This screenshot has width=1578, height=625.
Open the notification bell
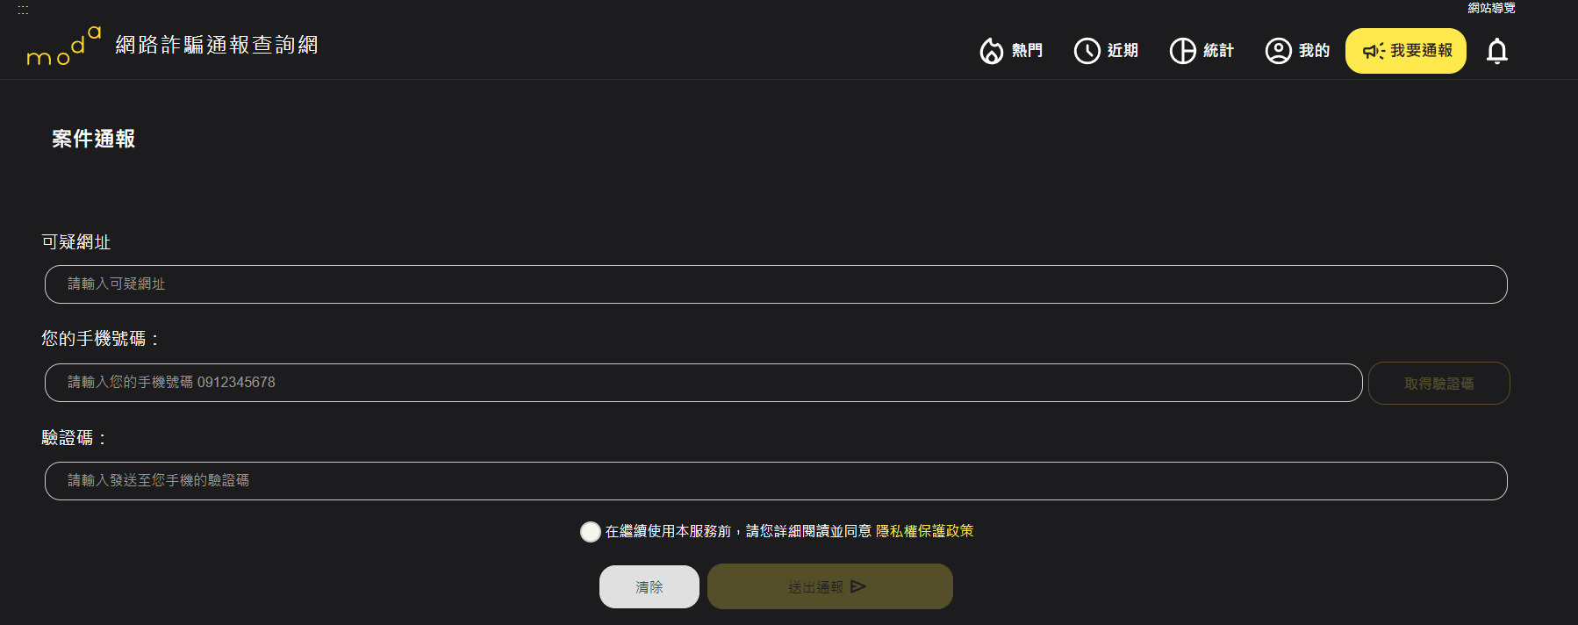click(x=1496, y=52)
